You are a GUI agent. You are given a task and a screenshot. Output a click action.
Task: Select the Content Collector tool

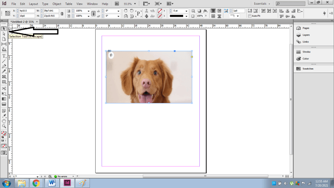[4, 49]
